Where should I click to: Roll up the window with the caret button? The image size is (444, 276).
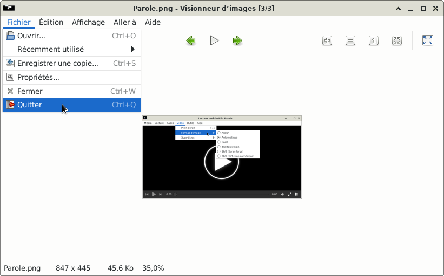(398, 9)
